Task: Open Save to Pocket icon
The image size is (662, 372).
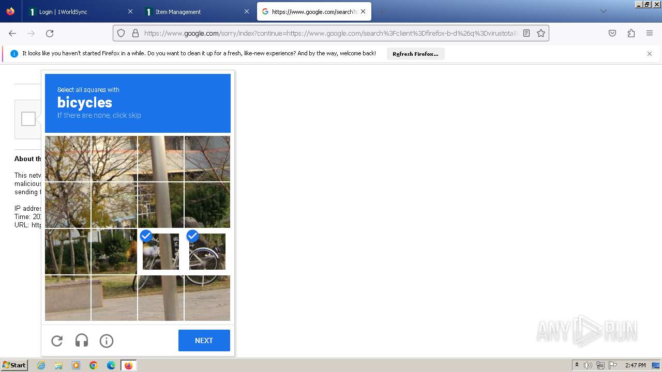Action: pos(612,33)
